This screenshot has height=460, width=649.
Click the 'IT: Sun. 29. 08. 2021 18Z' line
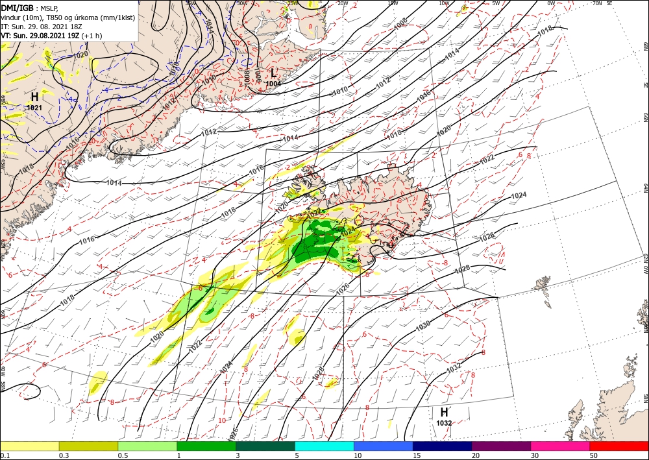(x=42, y=27)
